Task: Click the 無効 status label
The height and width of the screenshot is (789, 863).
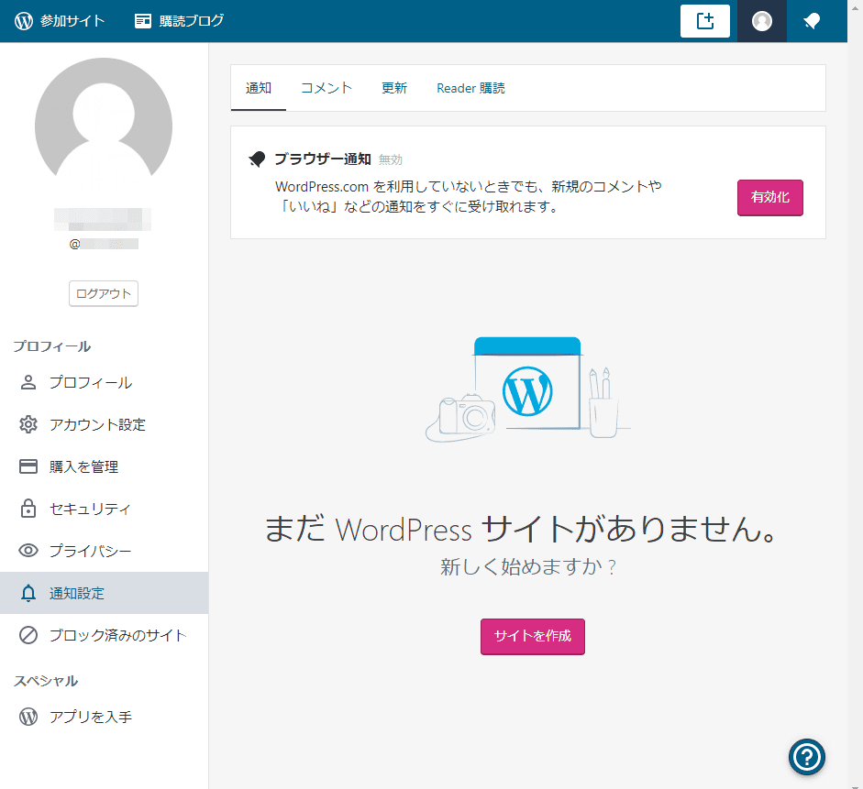Action: pos(390,159)
